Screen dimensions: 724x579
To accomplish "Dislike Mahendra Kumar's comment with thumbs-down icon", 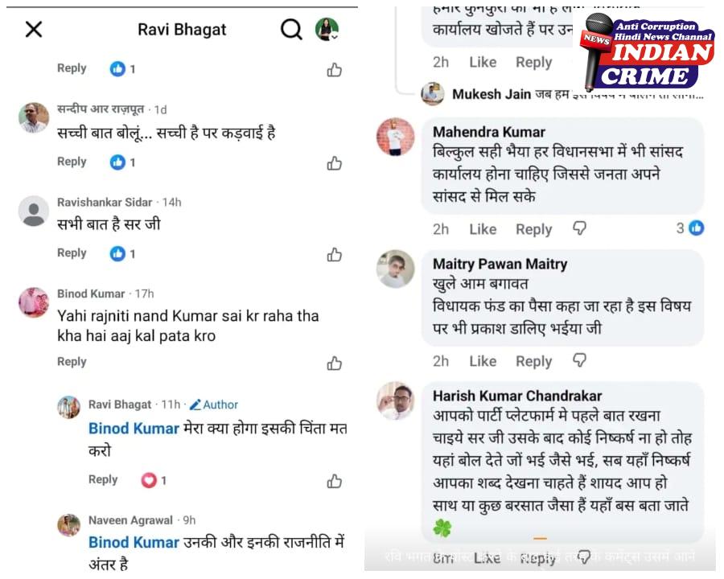I will tap(579, 228).
